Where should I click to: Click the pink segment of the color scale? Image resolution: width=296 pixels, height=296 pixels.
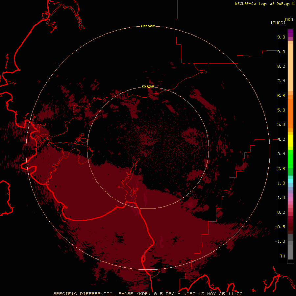290,199
